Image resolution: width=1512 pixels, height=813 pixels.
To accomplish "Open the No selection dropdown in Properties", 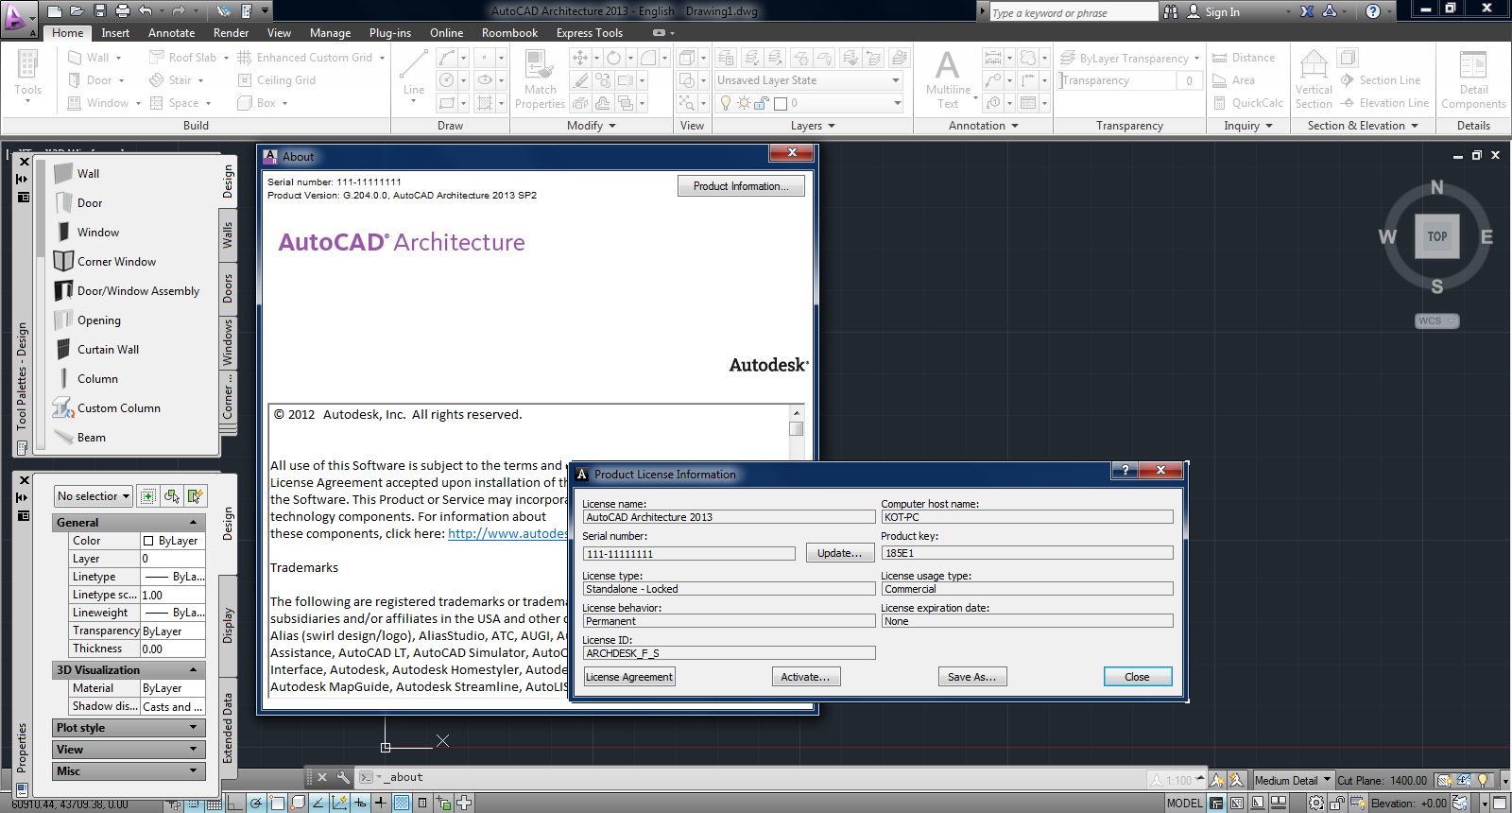I will click(93, 496).
